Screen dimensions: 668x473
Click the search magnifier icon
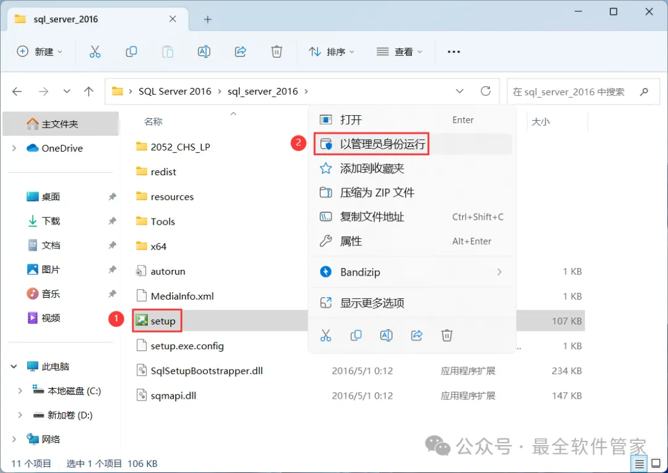(644, 91)
